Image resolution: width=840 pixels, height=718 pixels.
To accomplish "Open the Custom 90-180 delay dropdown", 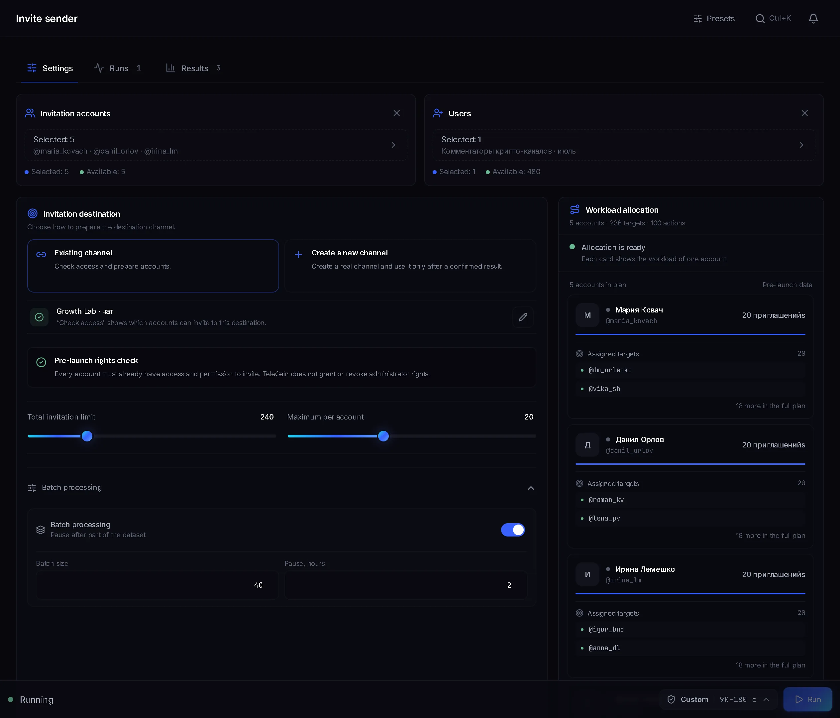I will click(x=718, y=699).
